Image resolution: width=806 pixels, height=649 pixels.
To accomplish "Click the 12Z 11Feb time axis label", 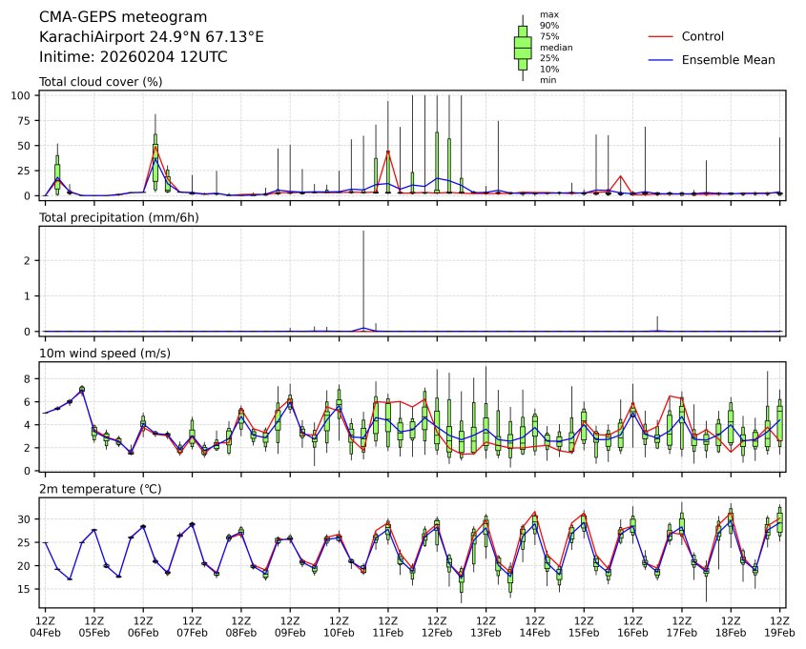I will coord(387,626).
